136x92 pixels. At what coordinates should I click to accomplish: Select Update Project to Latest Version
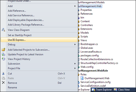26,54
